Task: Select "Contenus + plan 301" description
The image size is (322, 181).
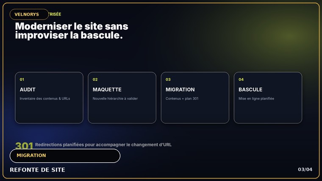Action: (182, 99)
